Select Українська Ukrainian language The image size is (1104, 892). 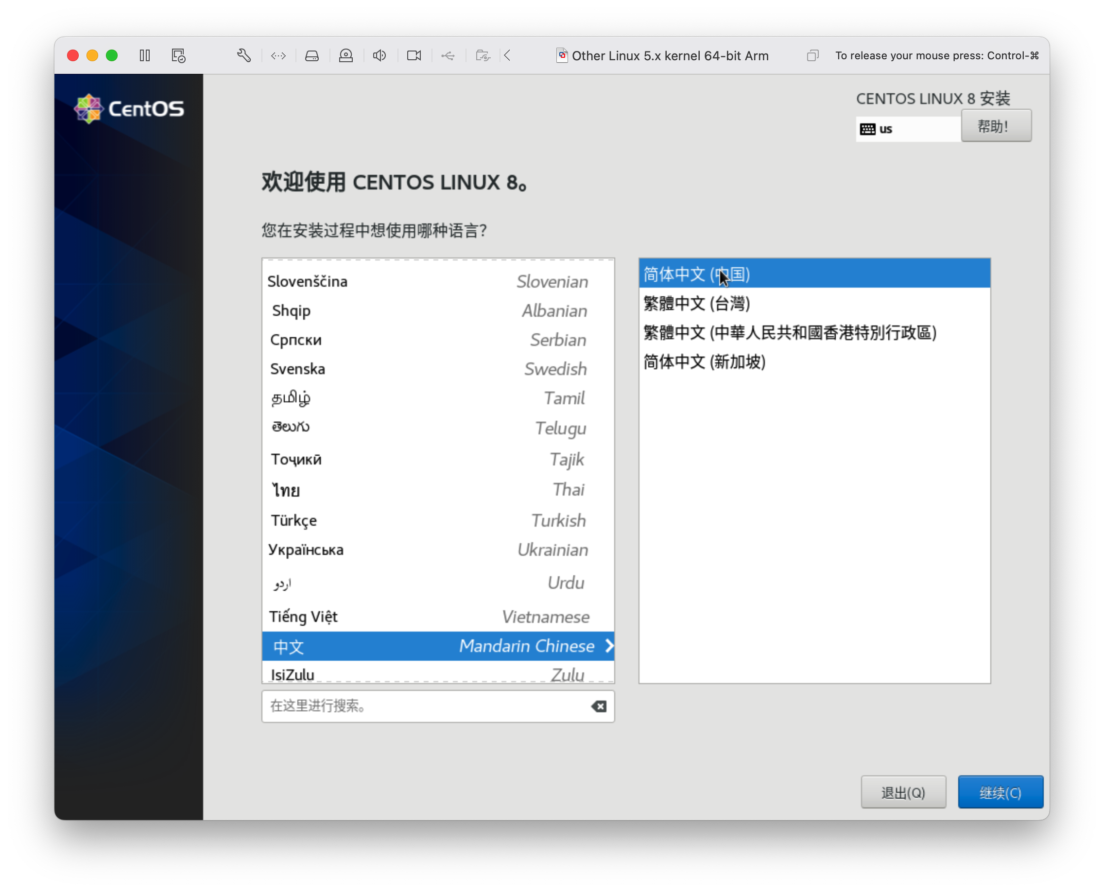point(438,550)
